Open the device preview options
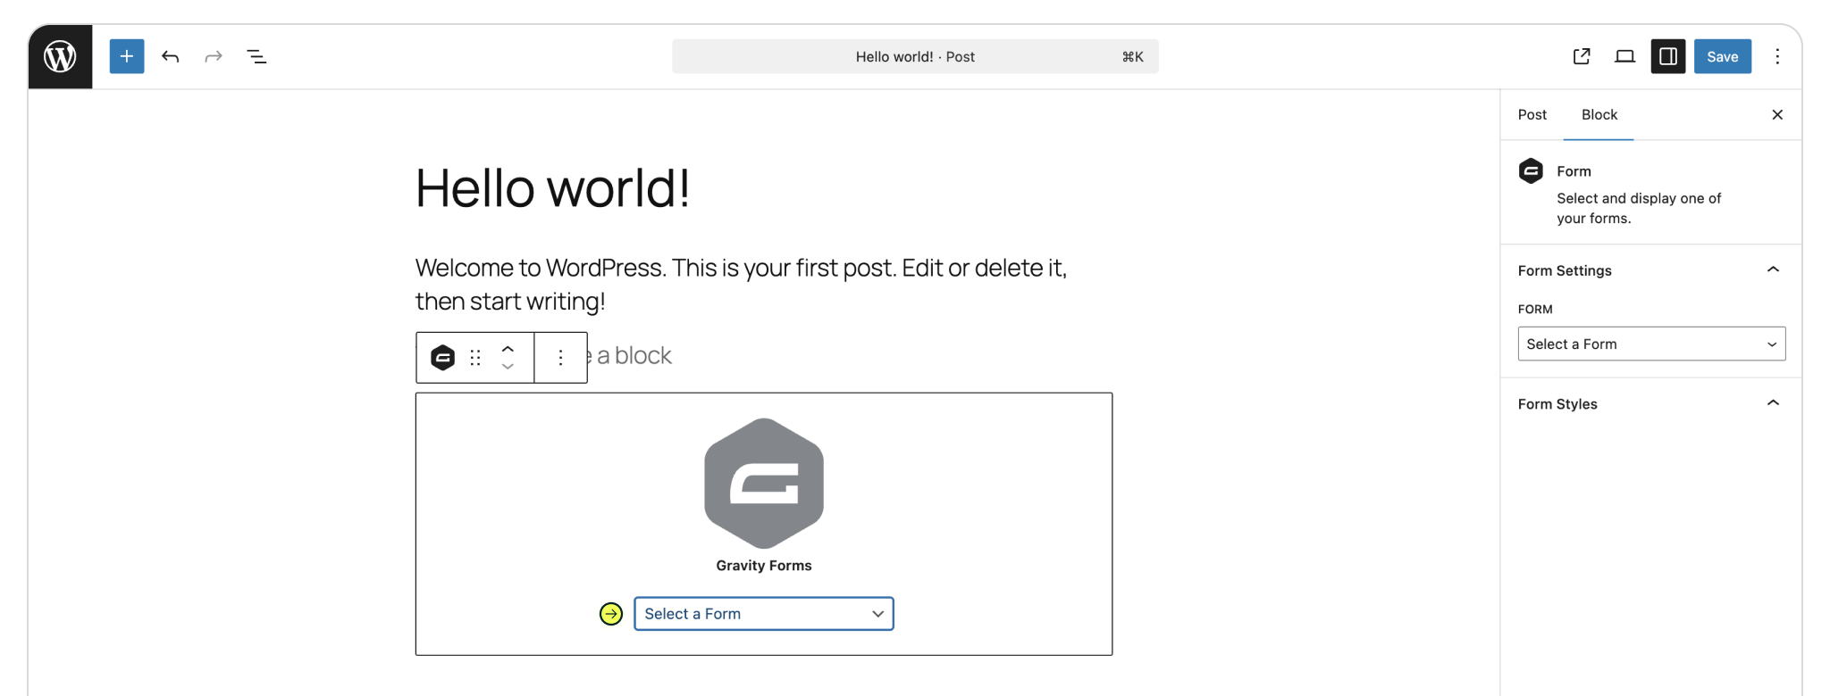This screenshot has height=696, width=1830. pyautogui.click(x=1624, y=56)
